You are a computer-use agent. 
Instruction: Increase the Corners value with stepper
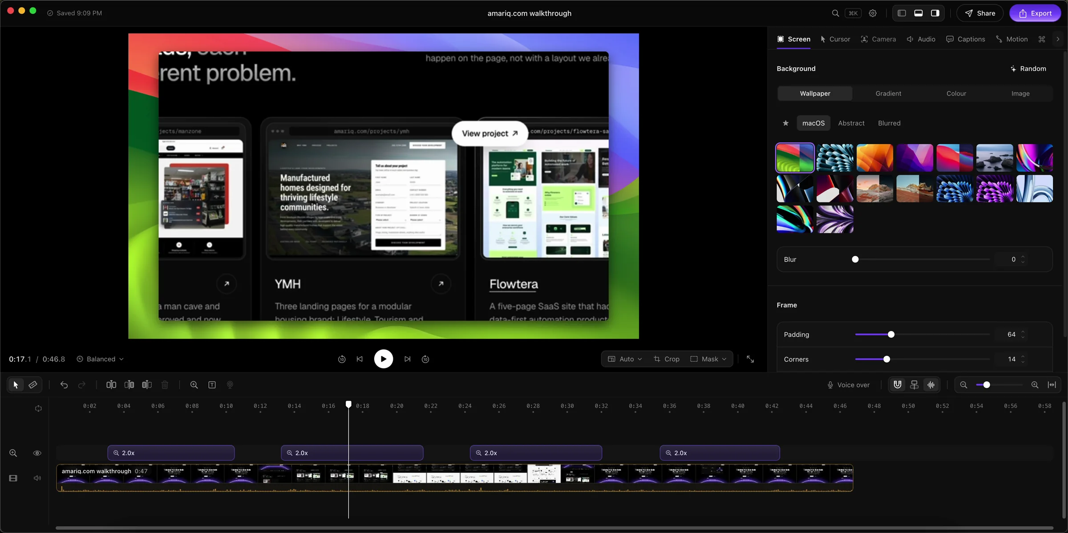(1023, 357)
